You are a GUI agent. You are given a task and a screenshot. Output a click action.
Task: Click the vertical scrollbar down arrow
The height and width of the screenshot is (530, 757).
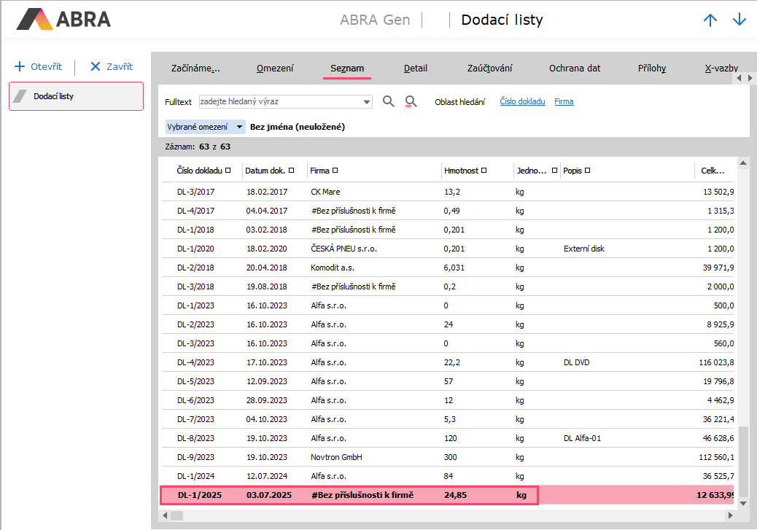tap(743, 504)
